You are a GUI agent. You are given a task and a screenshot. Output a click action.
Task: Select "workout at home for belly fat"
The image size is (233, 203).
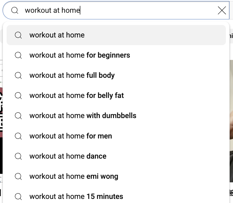[x=76, y=96]
